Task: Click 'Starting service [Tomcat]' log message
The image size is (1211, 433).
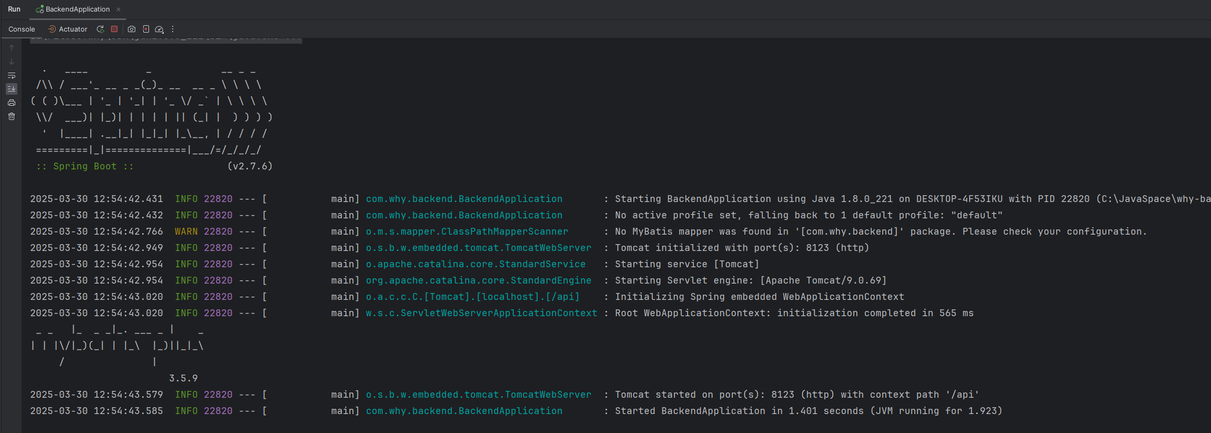Action: tap(687, 264)
